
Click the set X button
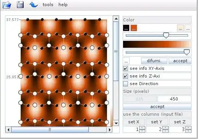134,122
